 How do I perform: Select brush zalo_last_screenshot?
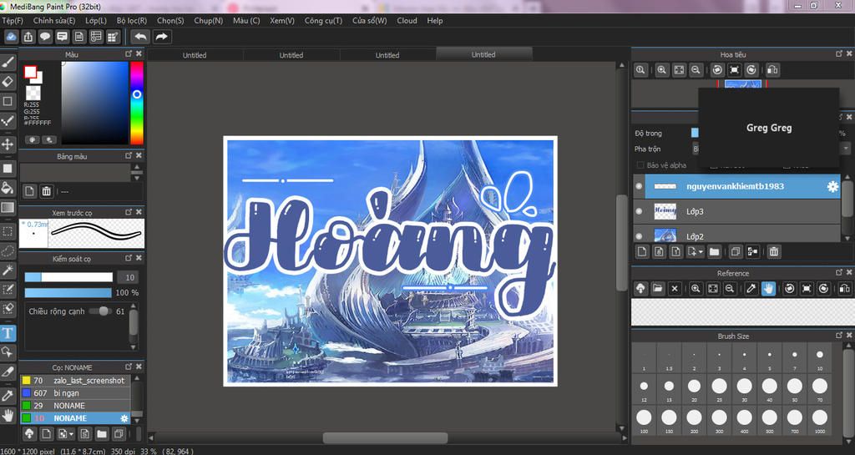(75, 381)
